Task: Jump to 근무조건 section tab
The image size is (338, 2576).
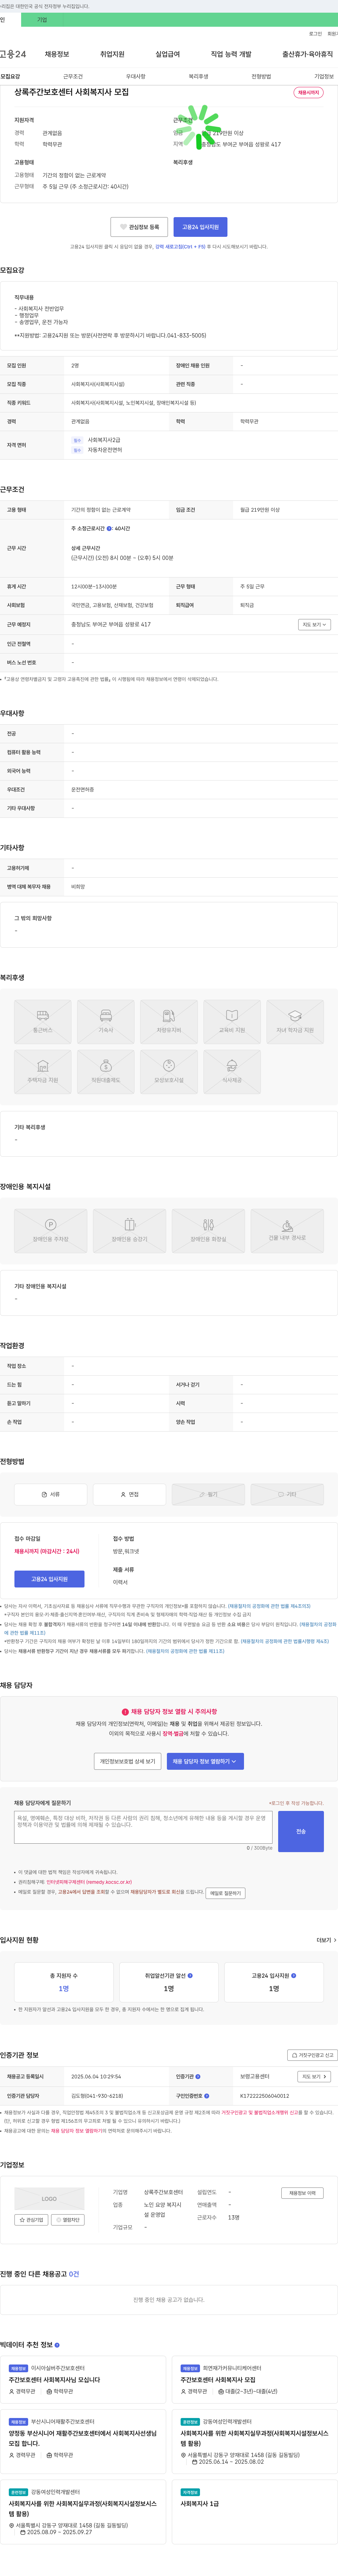Action: pyautogui.click(x=73, y=76)
